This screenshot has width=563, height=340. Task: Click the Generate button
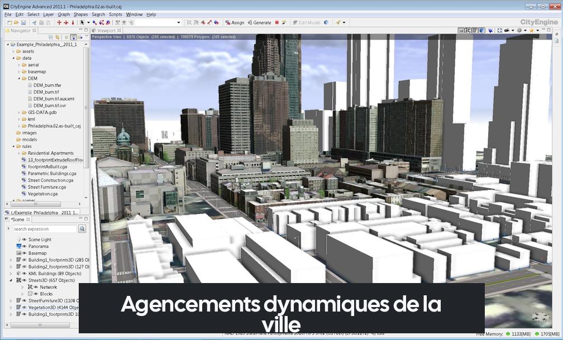point(260,23)
